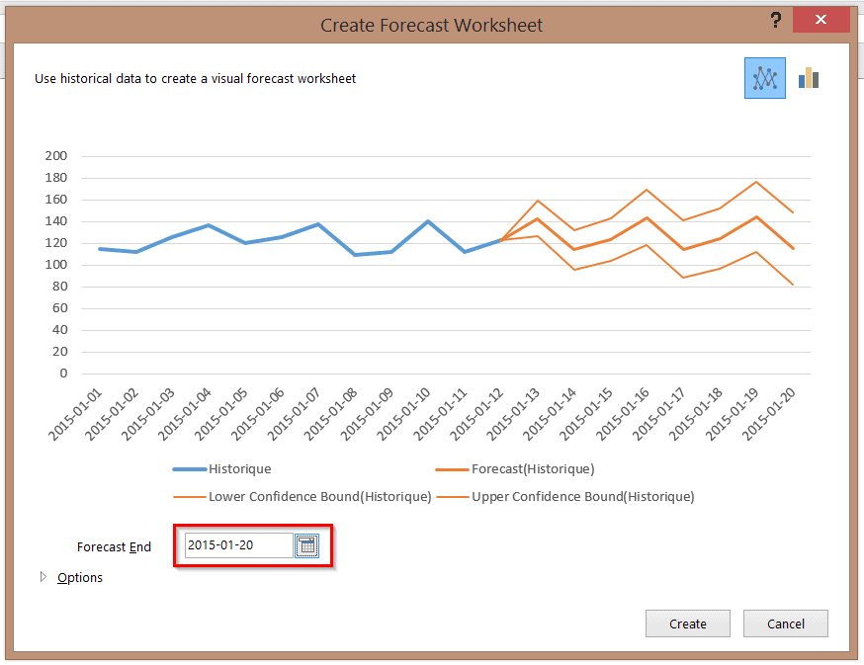Image resolution: width=864 pixels, height=665 pixels.
Task: Expand the Options disclosure triangle
Action: [x=43, y=577]
